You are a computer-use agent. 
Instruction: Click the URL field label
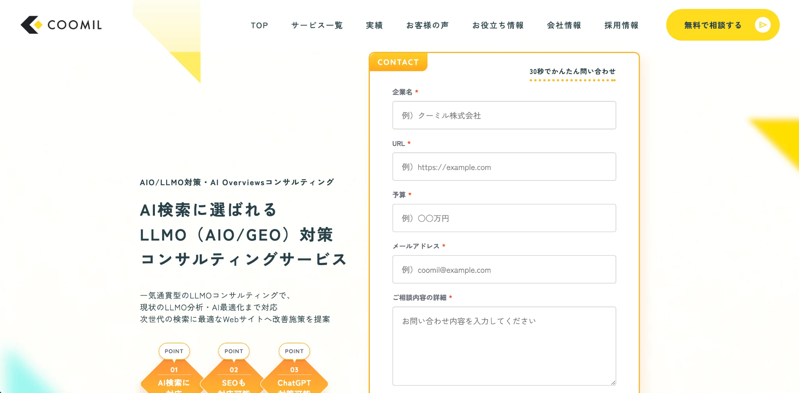coord(398,143)
